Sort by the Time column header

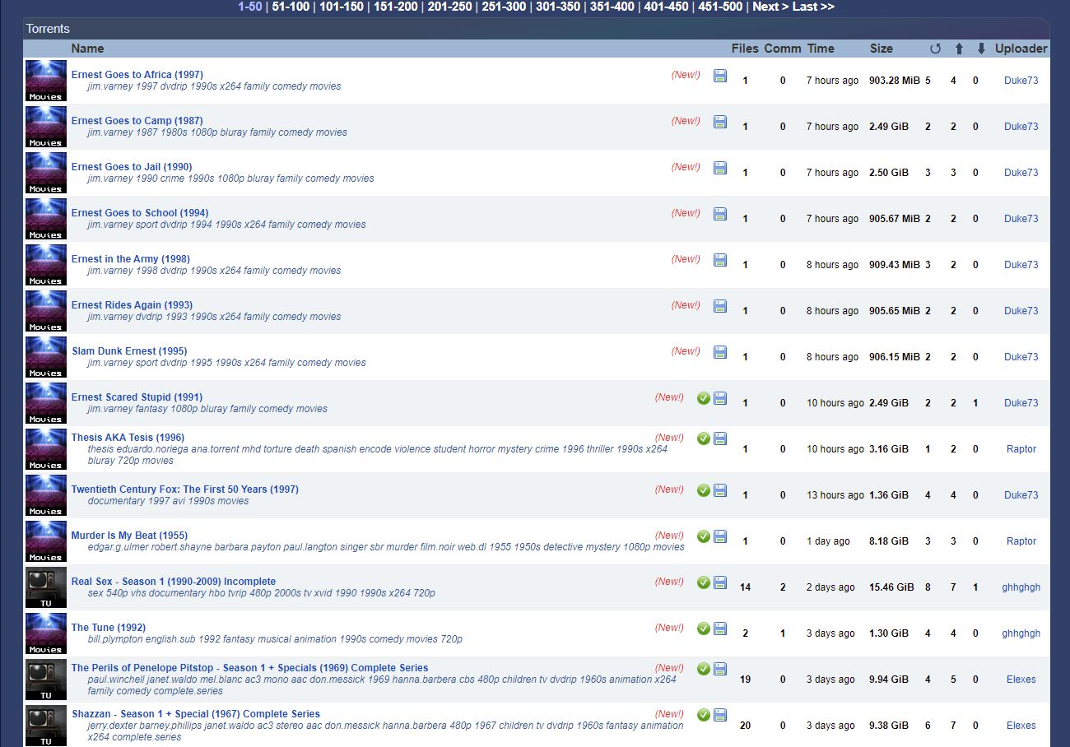click(821, 49)
